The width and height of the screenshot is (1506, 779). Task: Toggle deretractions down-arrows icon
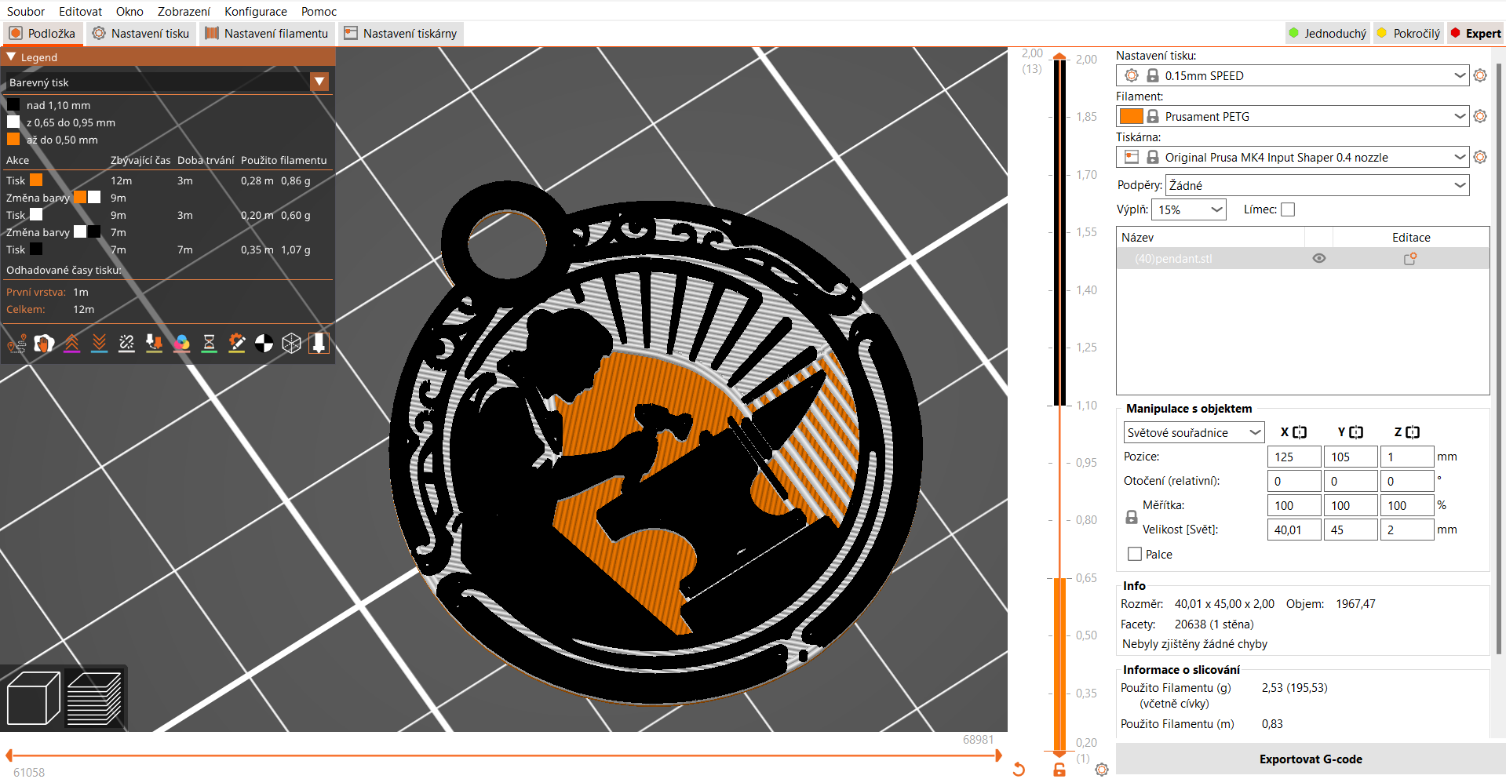[99, 344]
